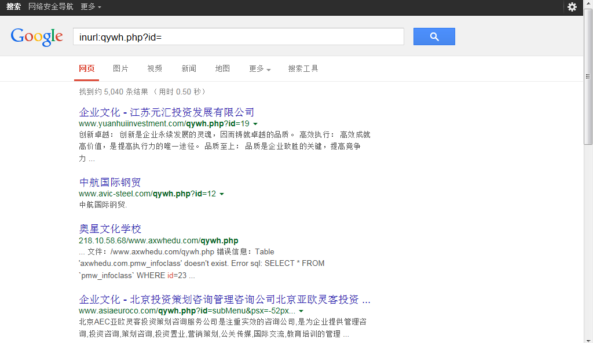Image resolution: width=593 pixels, height=343 pixels.
Task: Click the URL 218.10.58.68/www.axwhedu.com/qywh.php
Action: (x=159, y=240)
